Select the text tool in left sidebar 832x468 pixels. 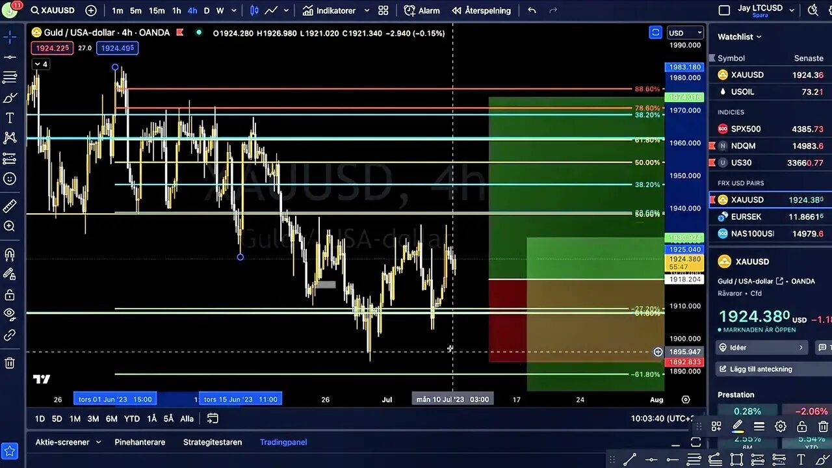point(10,118)
